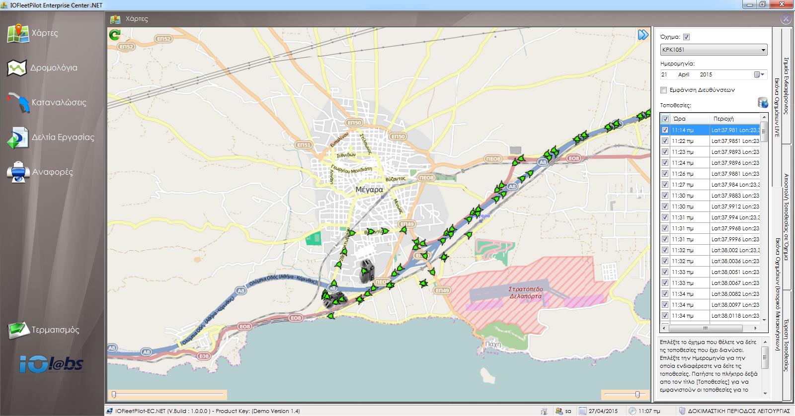
Task: Click the Μέγαρα city label on map
Action: point(369,190)
